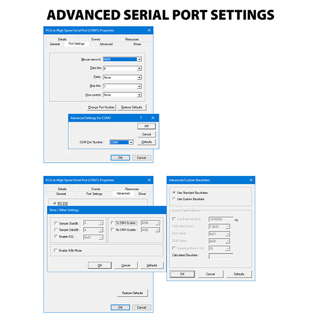Choose the Use Standard Baudrates option
320x320 pixels.
pyautogui.click(x=174, y=193)
